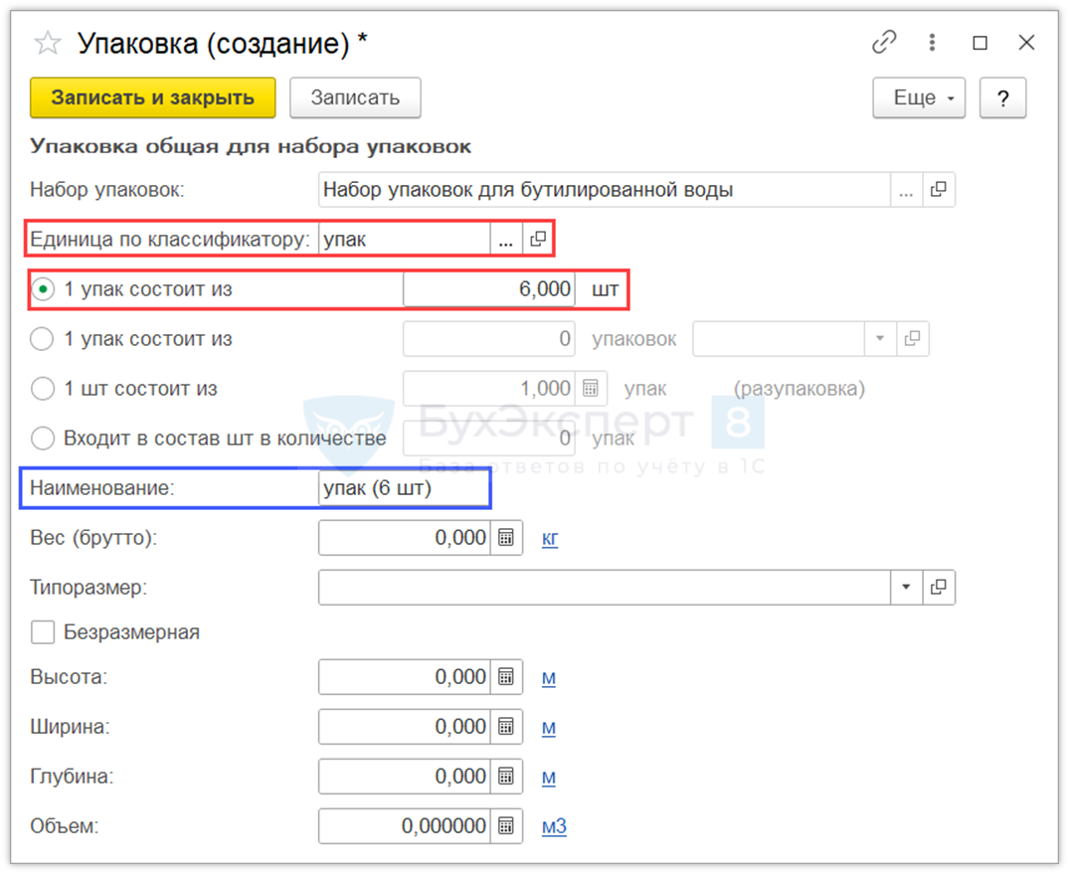
Task: Open calculator for Ширина field
Action: click(x=506, y=727)
